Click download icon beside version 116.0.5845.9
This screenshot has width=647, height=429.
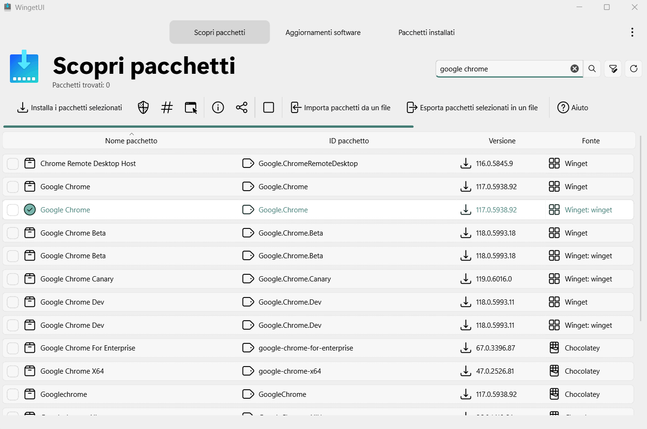click(466, 164)
